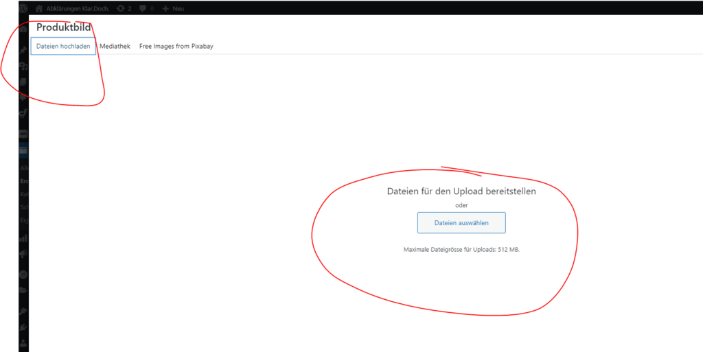703x352 pixels.
Task: Switch to the Mediathek tab
Action: [x=115, y=46]
